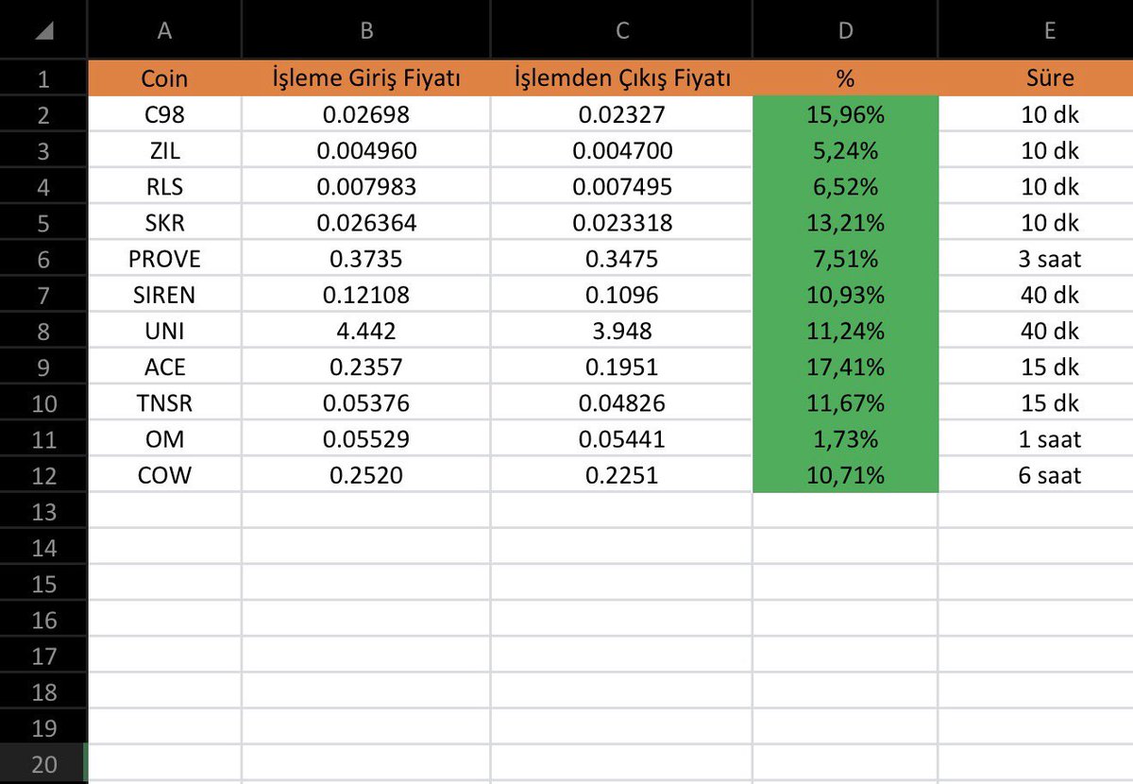This screenshot has width=1133, height=784.
Task: Select the green 10,71% cell
Action: tap(845, 475)
